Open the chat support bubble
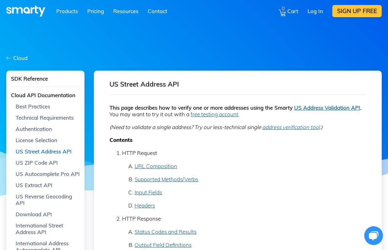The width and height of the screenshot is (388, 250). click(x=374, y=236)
